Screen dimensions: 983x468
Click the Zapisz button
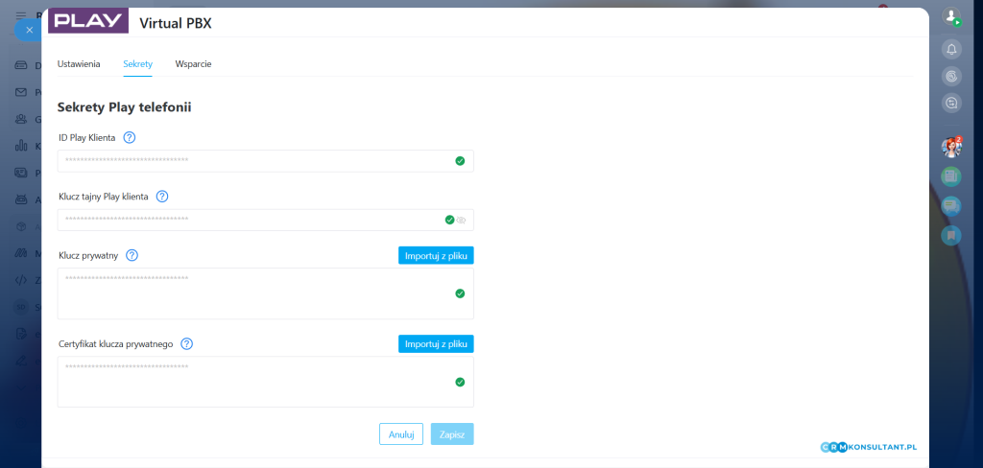452,434
